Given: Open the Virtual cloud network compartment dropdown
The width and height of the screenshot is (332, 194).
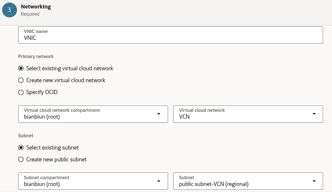Looking at the screenshot, I should (x=89, y=114).
